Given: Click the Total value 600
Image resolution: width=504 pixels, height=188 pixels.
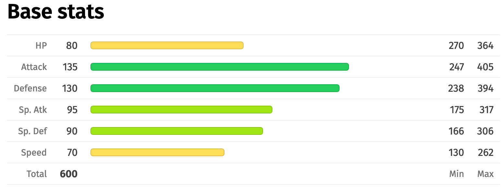Looking at the screenshot, I should (x=69, y=174).
